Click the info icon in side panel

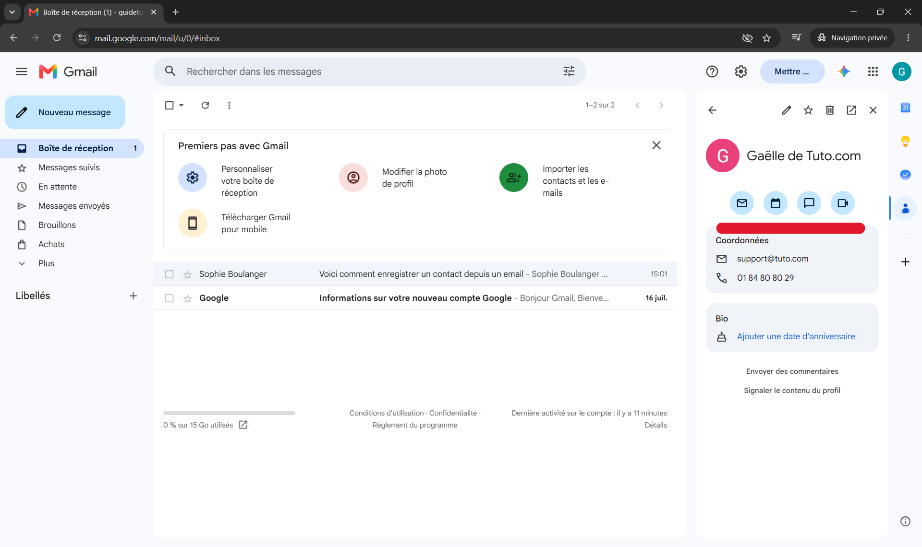point(905,521)
